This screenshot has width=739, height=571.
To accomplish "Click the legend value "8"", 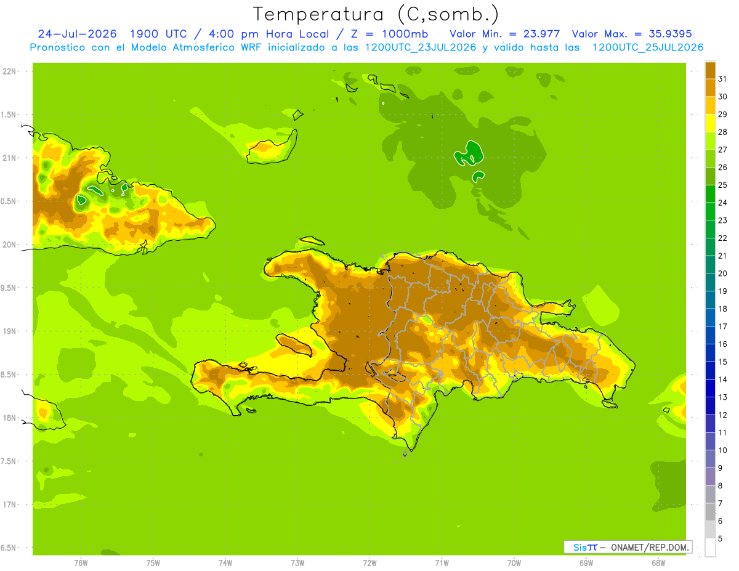I will 721,486.
